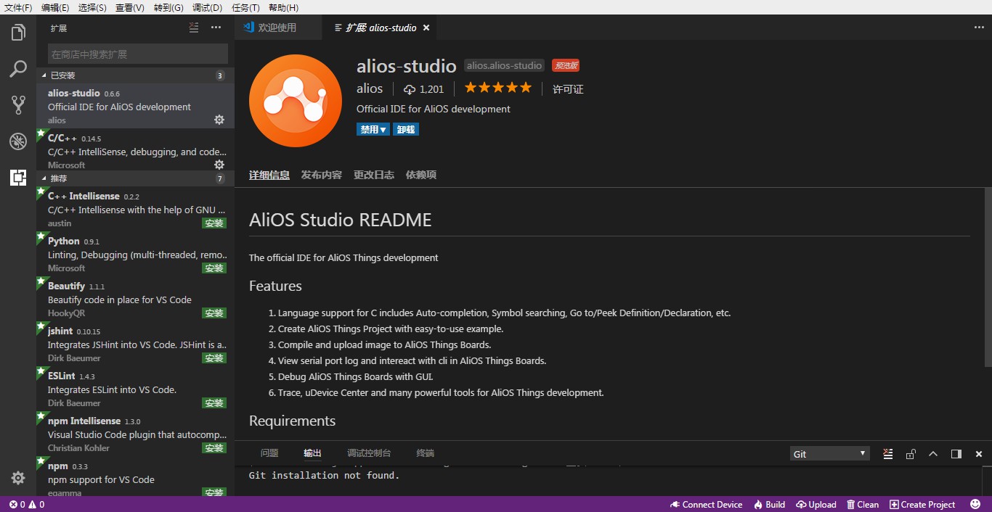
Task: Switch to the 终端 panel tab
Action: (426, 453)
